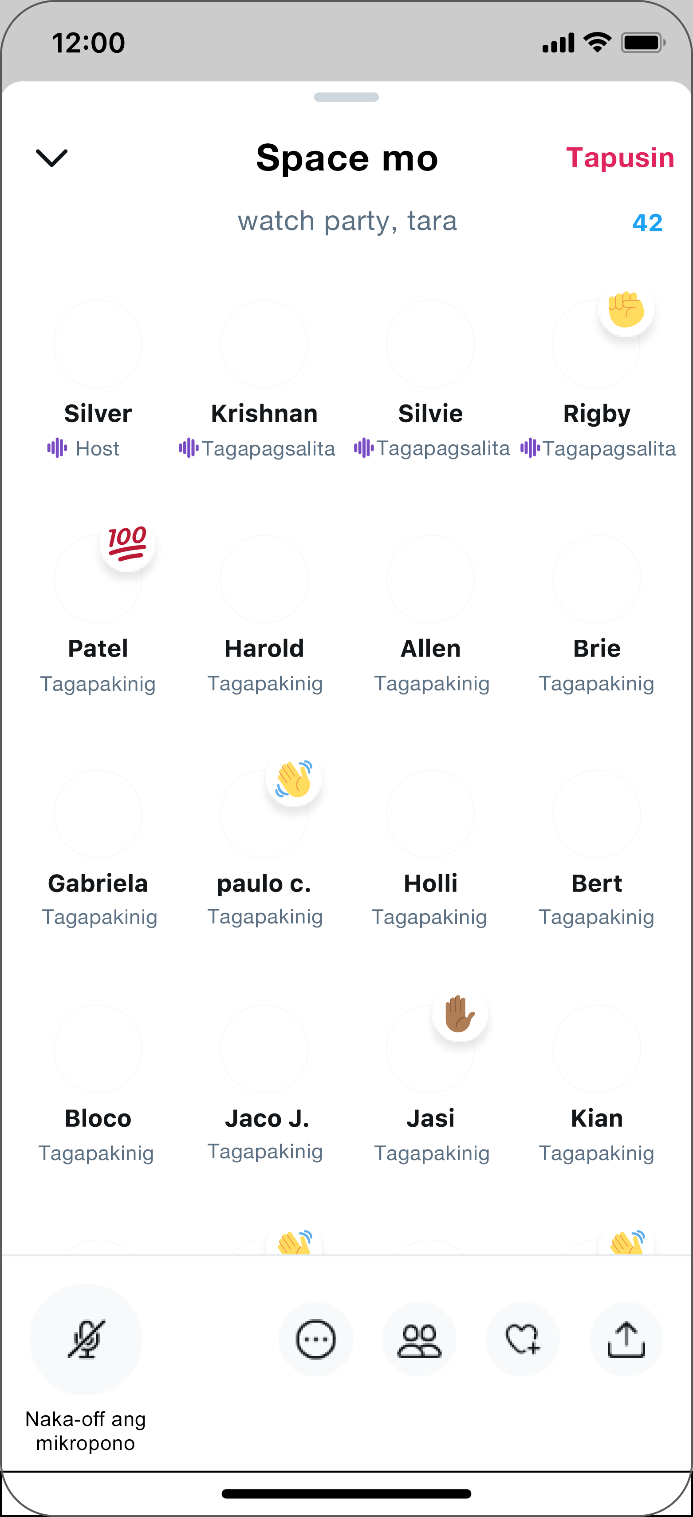
Task: Open the 42 listener count
Action: [647, 222]
